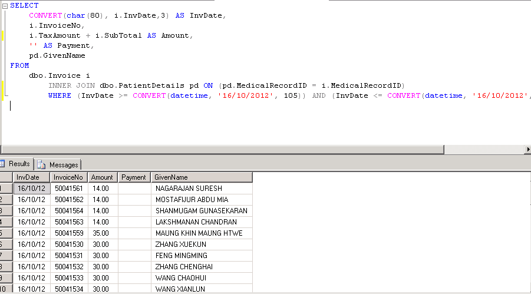Image resolution: width=531 pixels, height=294 pixels.
Task: Select row header 1 in results grid
Action: click(6, 189)
